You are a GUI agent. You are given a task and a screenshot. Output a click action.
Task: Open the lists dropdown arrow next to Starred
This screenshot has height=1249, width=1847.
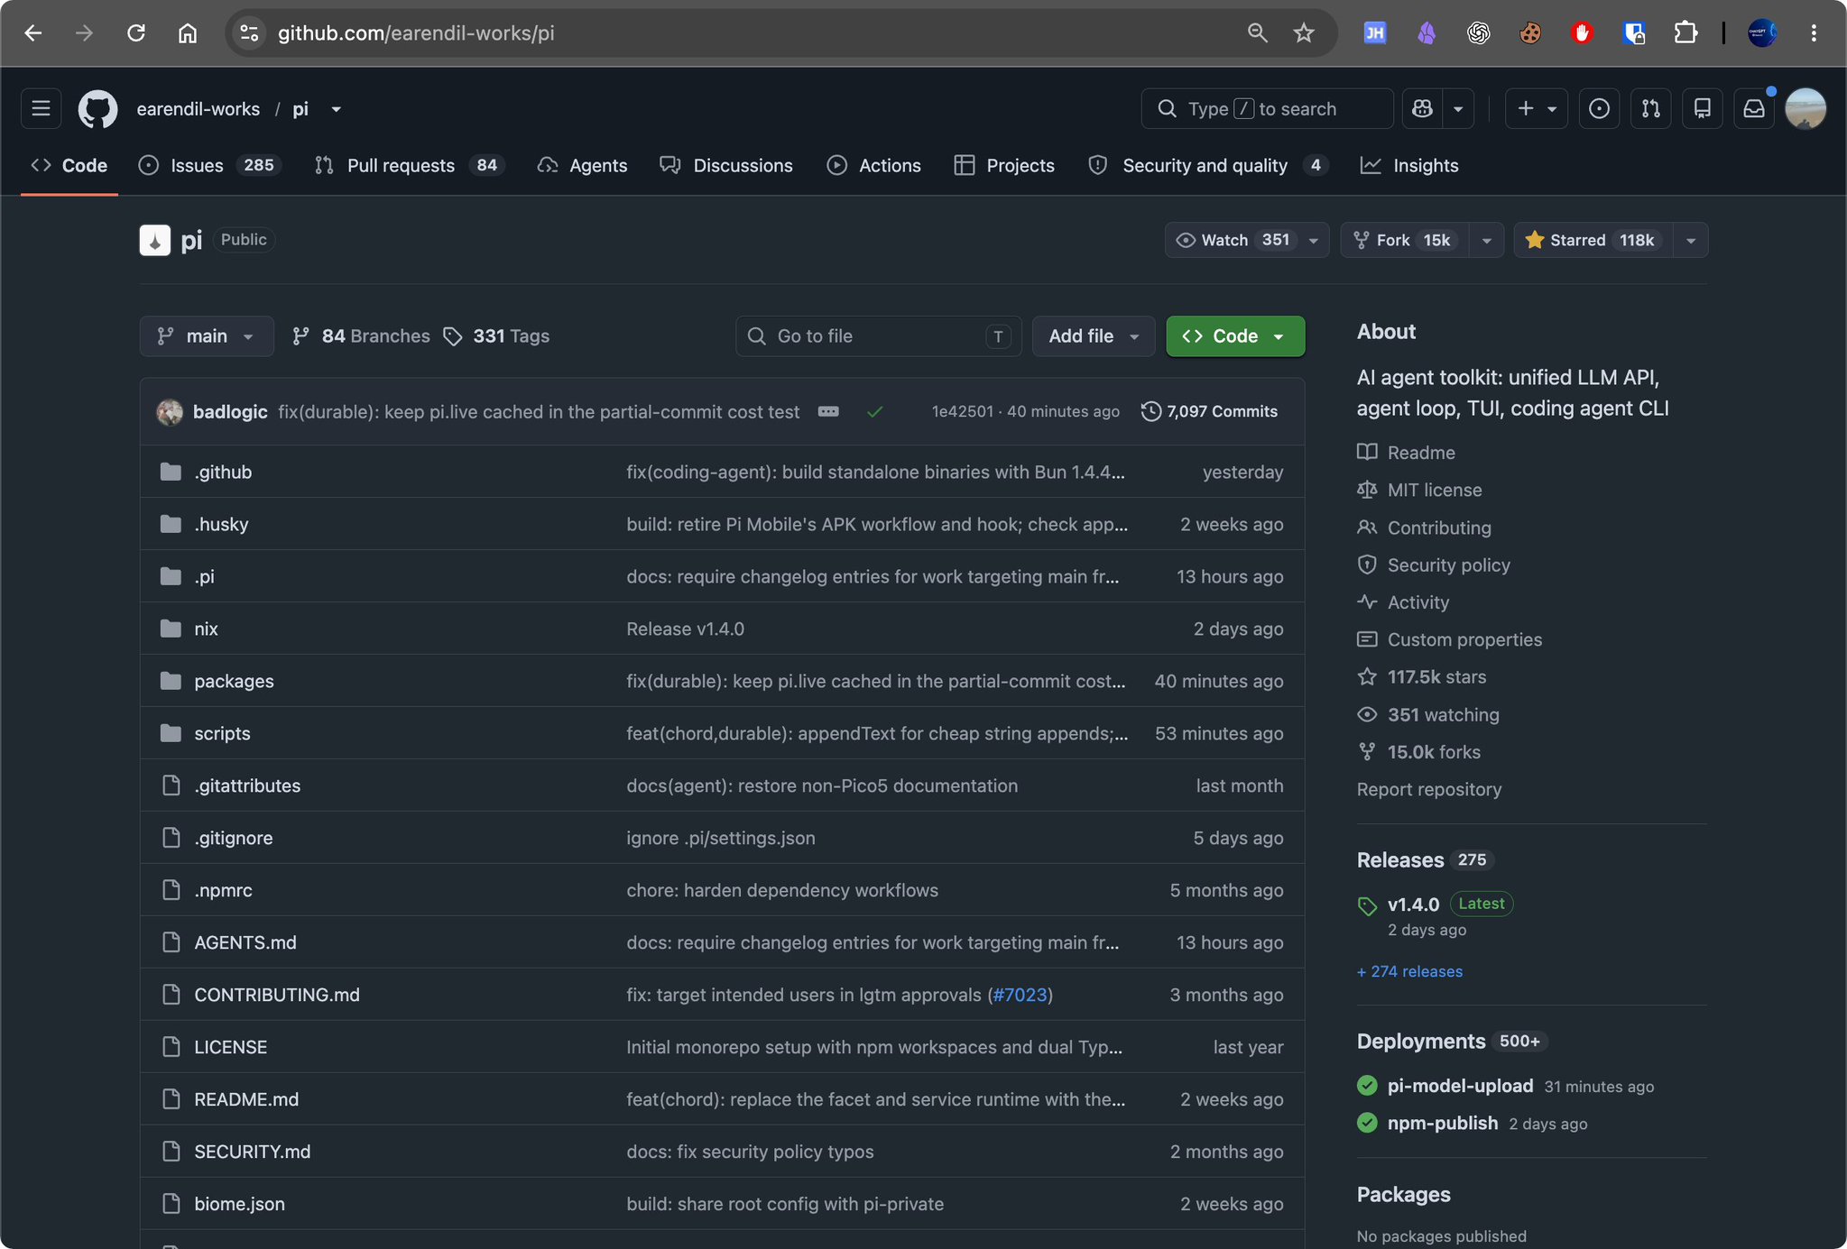[1691, 240]
